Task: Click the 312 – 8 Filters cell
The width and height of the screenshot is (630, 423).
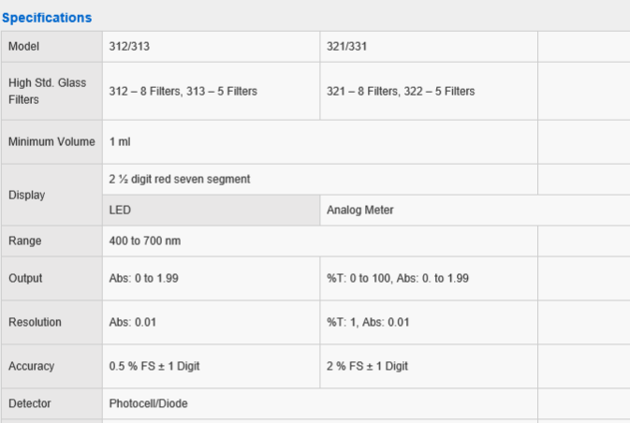Action: pos(212,91)
